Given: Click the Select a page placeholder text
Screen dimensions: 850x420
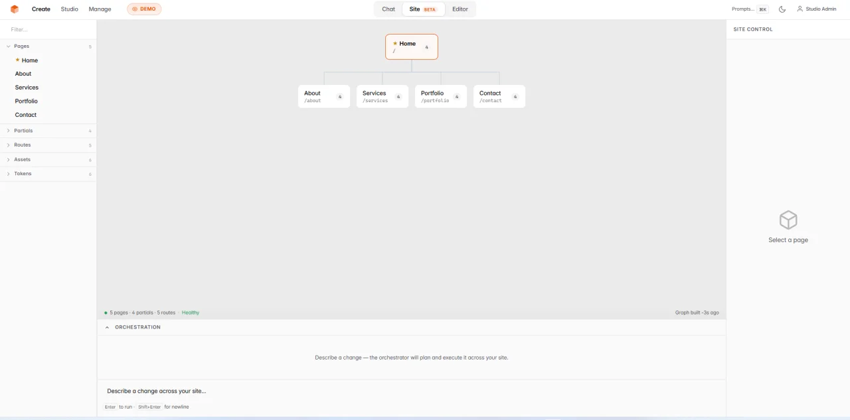Looking at the screenshot, I should [x=788, y=240].
